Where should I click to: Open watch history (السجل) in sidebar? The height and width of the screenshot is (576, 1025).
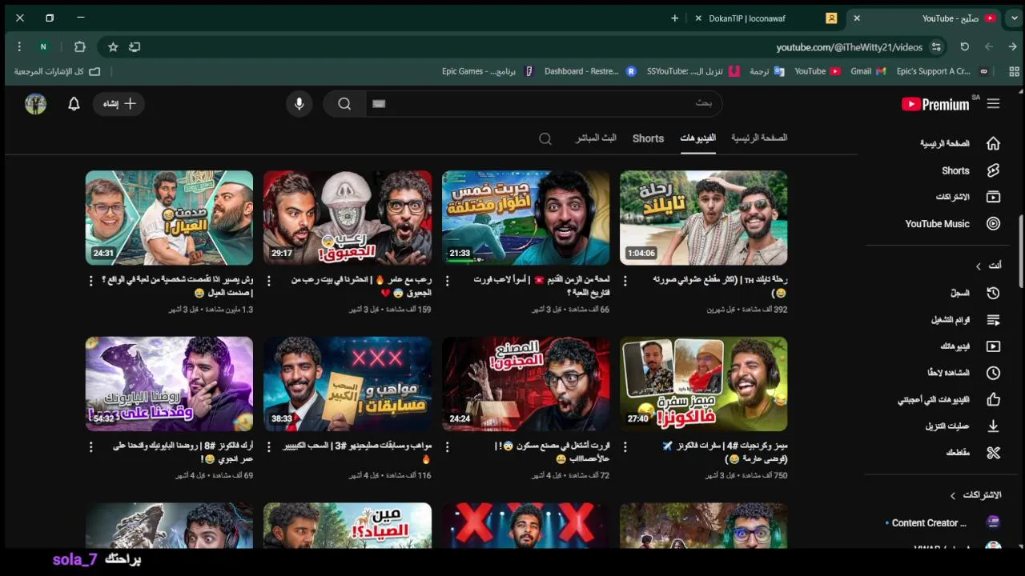tap(993, 293)
